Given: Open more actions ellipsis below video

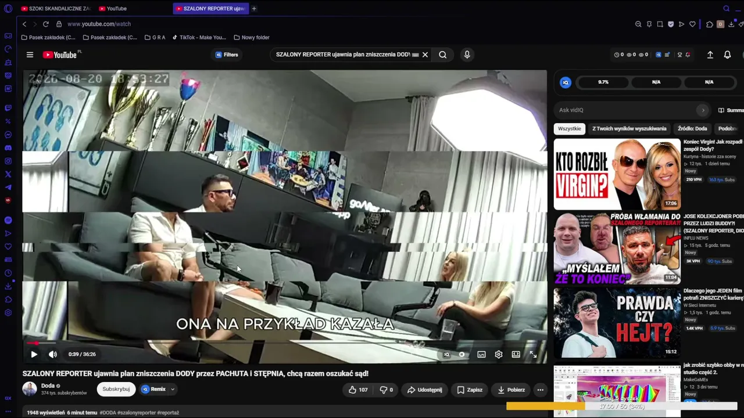Looking at the screenshot, I should 540,390.
